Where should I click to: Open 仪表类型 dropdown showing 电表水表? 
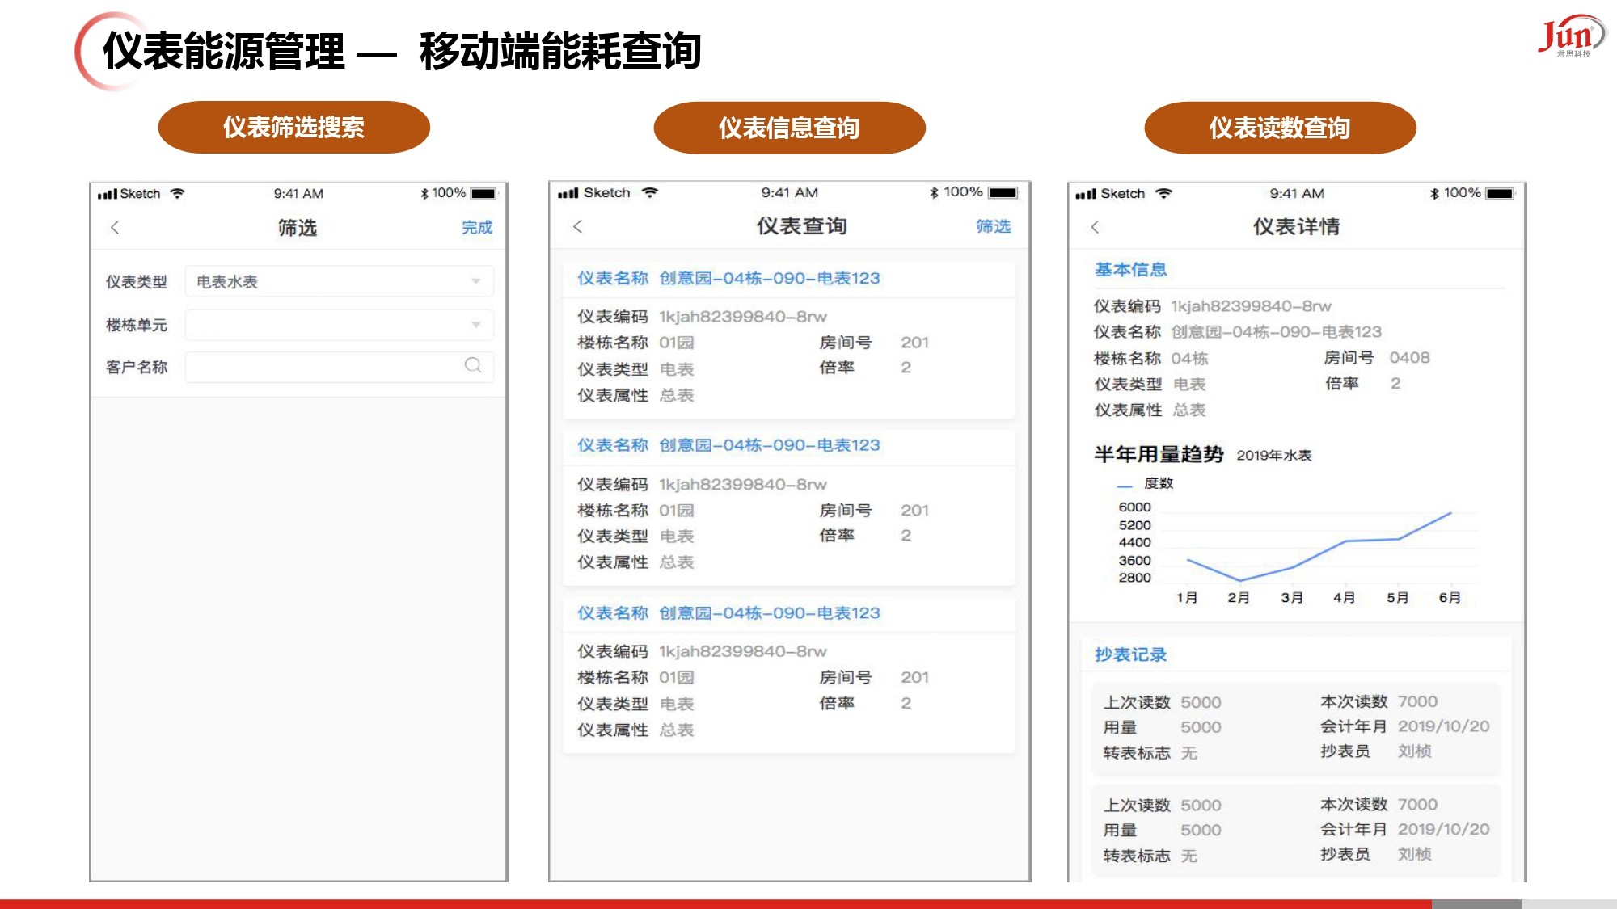coord(340,281)
